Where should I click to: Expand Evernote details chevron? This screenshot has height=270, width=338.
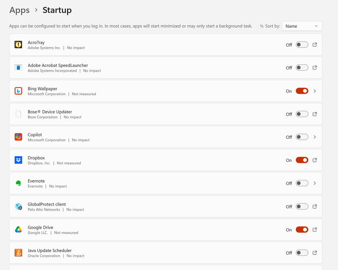pyautogui.click(x=315, y=183)
